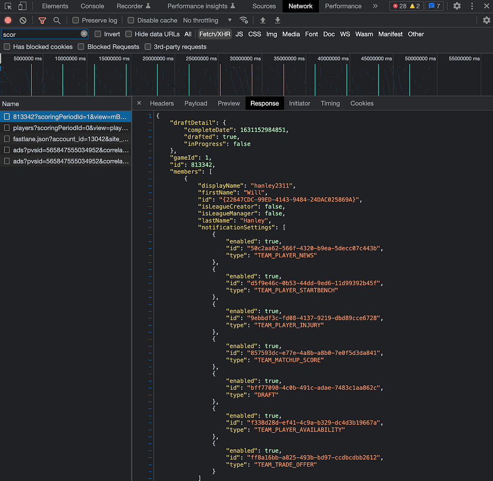View the Preview tab

click(229, 103)
